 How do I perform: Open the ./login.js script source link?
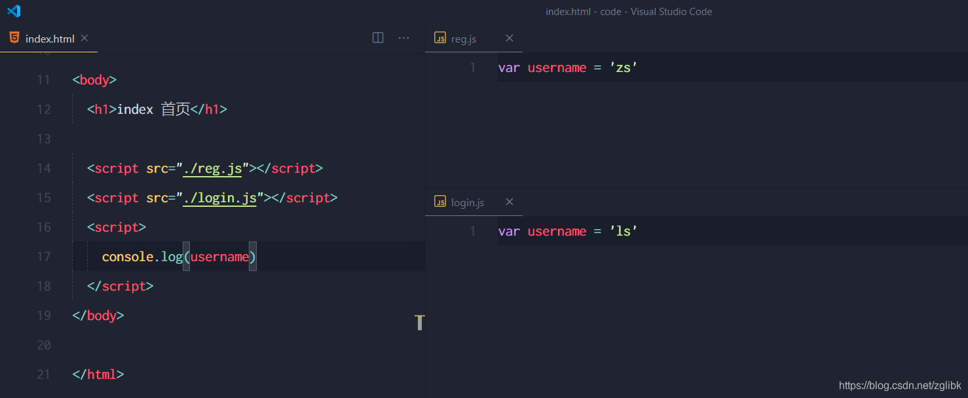219,198
